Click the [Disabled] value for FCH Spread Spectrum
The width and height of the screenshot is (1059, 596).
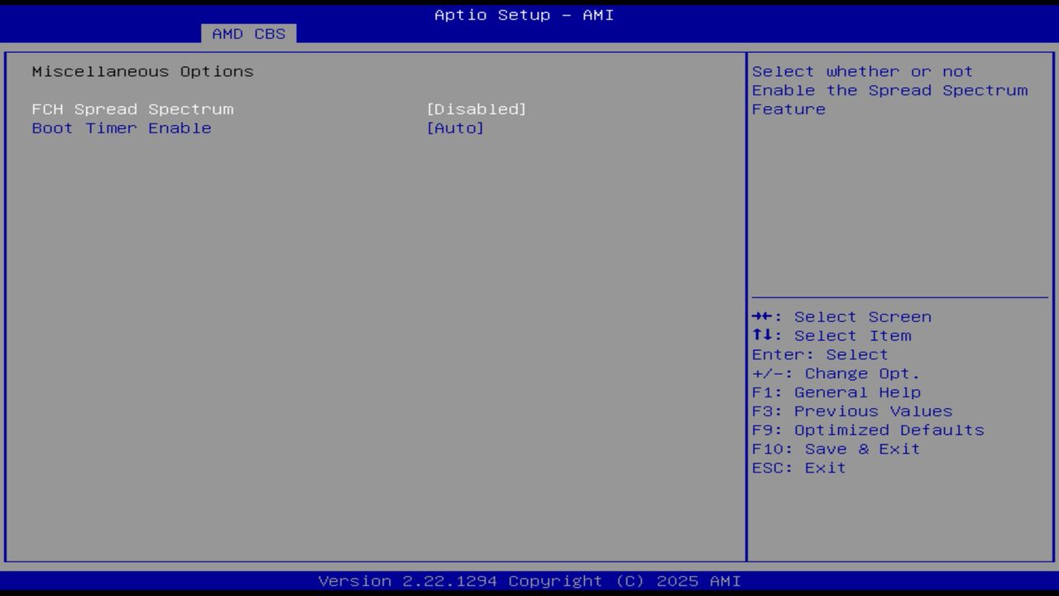click(476, 108)
